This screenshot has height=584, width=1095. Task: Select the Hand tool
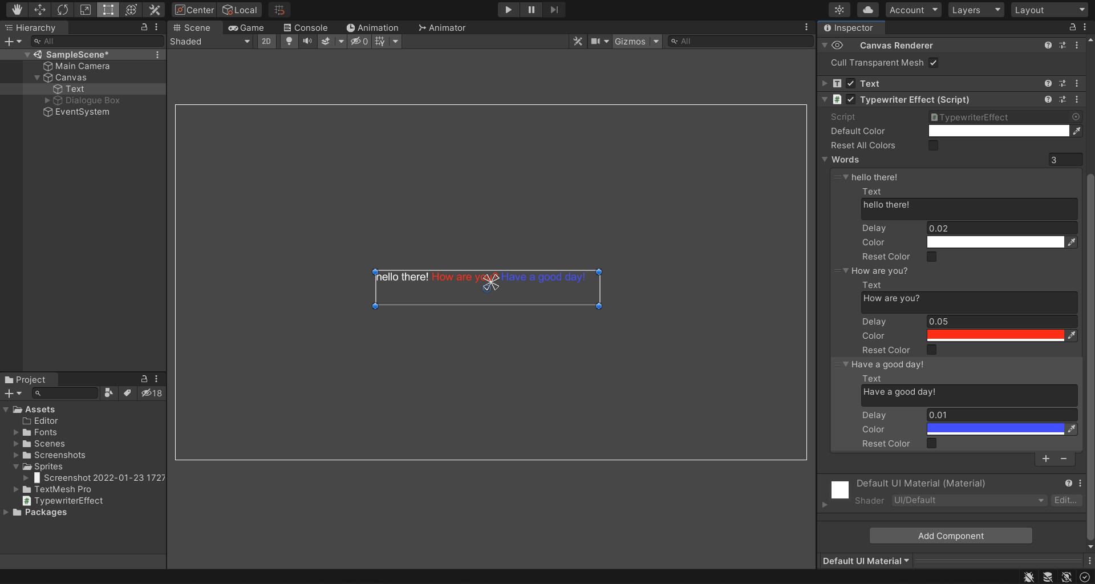[17, 10]
